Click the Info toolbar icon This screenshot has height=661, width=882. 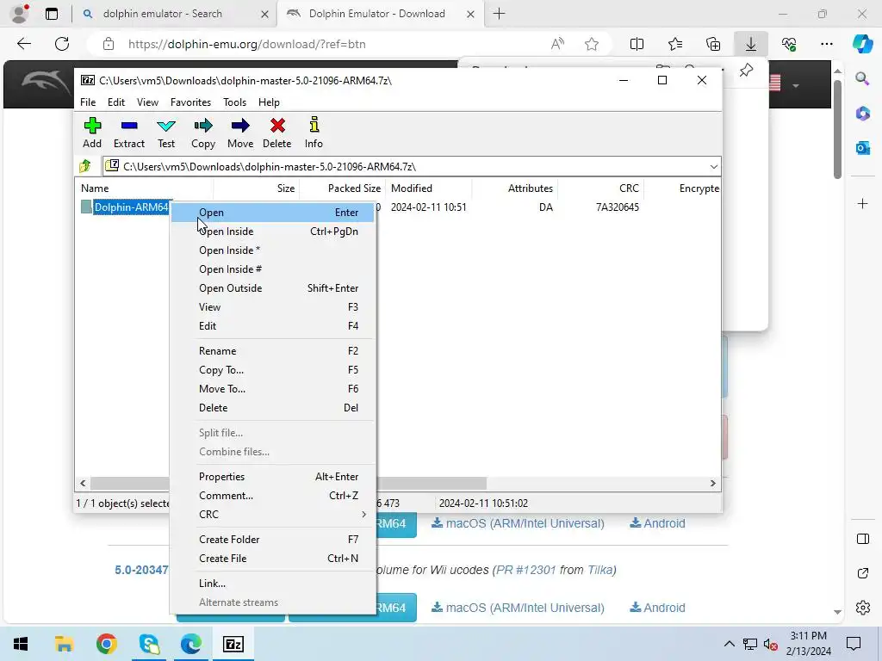click(314, 133)
